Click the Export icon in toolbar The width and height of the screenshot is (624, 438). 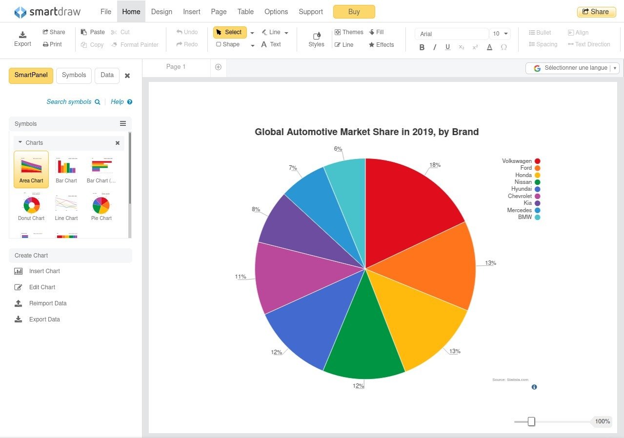point(22,39)
